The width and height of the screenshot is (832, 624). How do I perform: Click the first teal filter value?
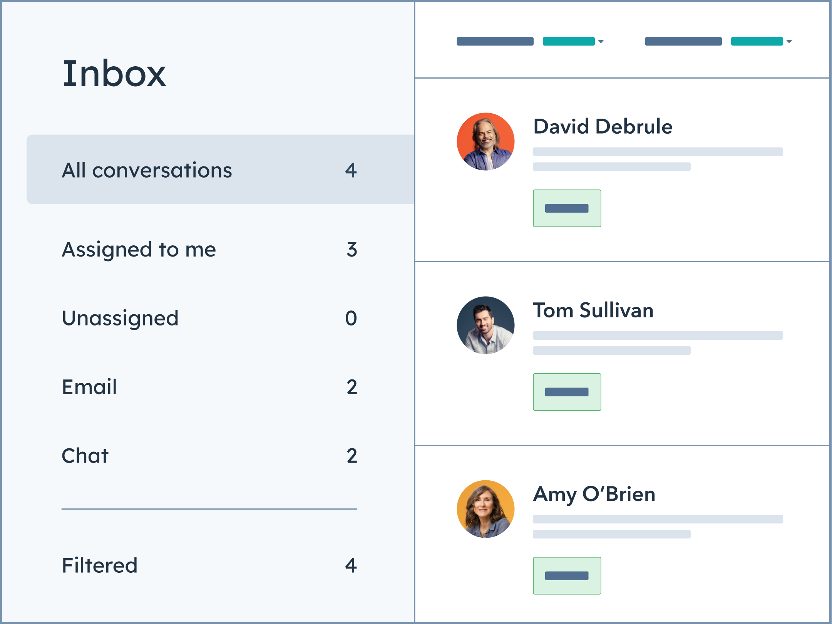[569, 41]
